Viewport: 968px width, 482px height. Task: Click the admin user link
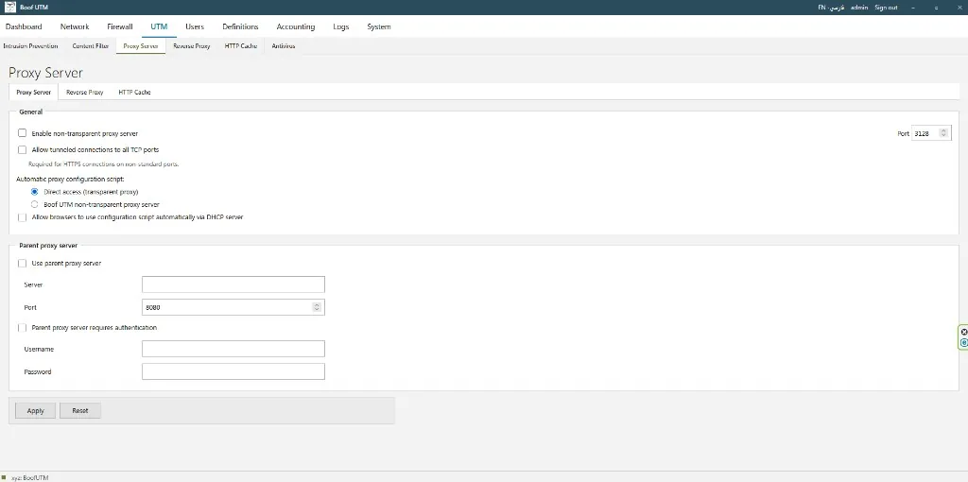[858, 8]
